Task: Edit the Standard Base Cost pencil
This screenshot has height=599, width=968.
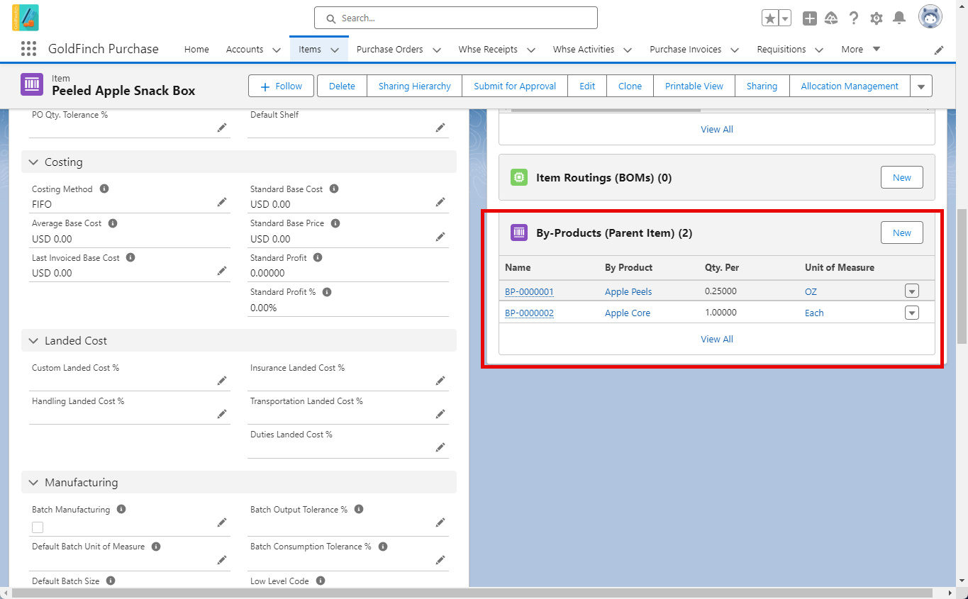Action: pyautogui.click(x=440, y=203)
